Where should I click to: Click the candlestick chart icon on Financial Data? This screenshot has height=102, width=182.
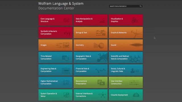[101, 70]
